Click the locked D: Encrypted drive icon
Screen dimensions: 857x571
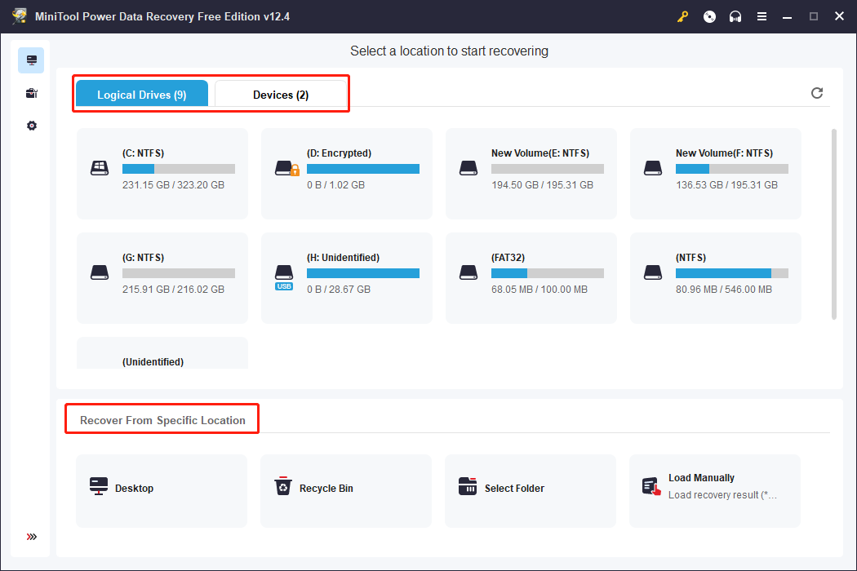point(287,168)
